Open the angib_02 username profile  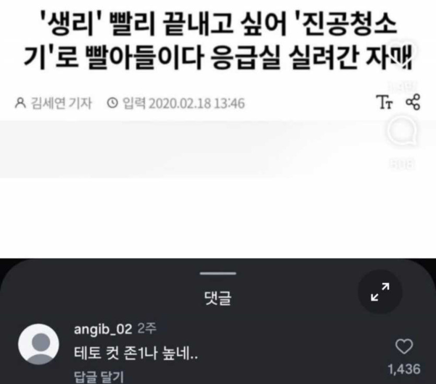pyautogui.click(x=103, y=330)
